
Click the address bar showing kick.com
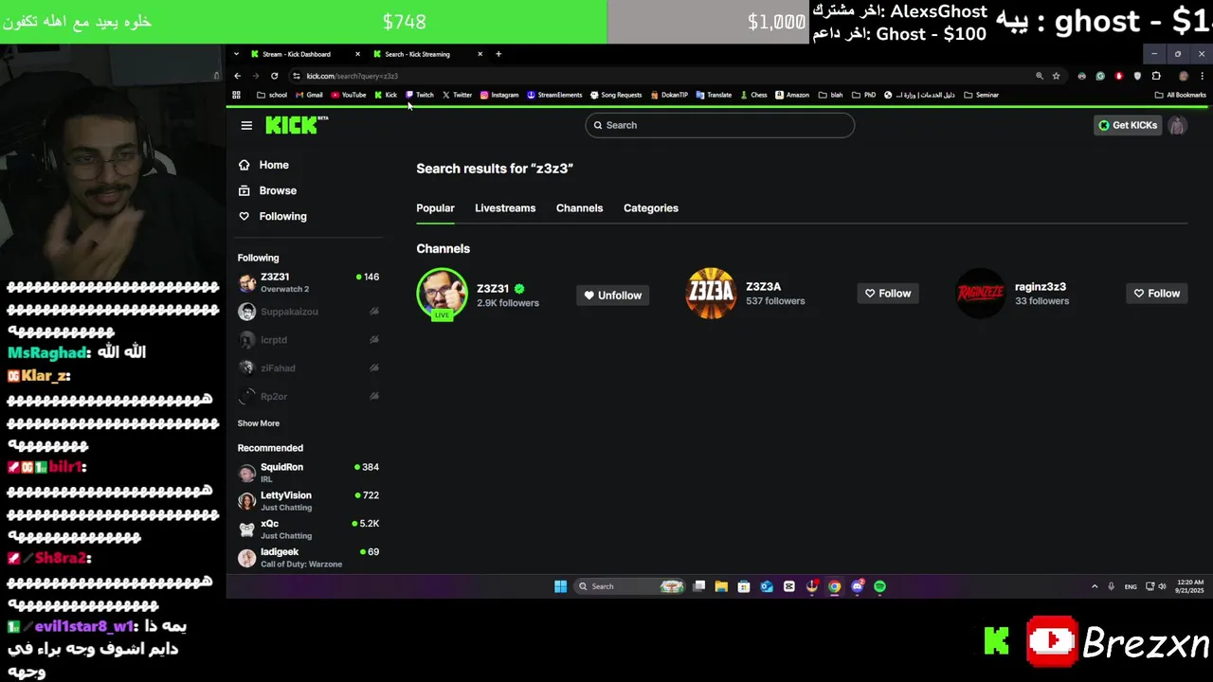pos(663,76)
